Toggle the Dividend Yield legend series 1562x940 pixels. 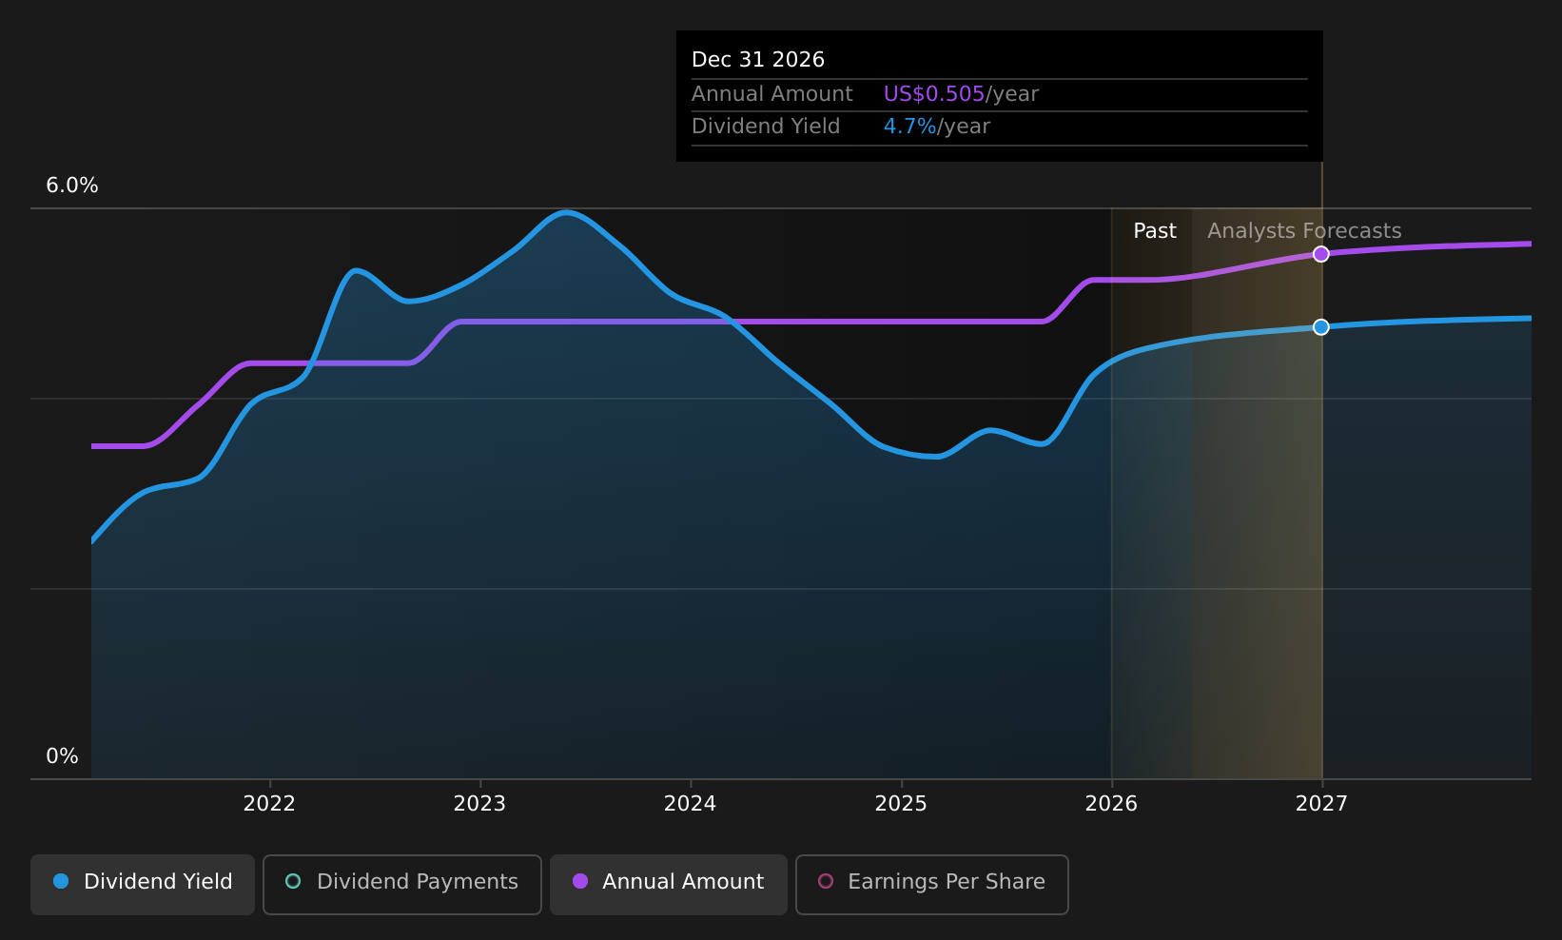pos(143,884)
